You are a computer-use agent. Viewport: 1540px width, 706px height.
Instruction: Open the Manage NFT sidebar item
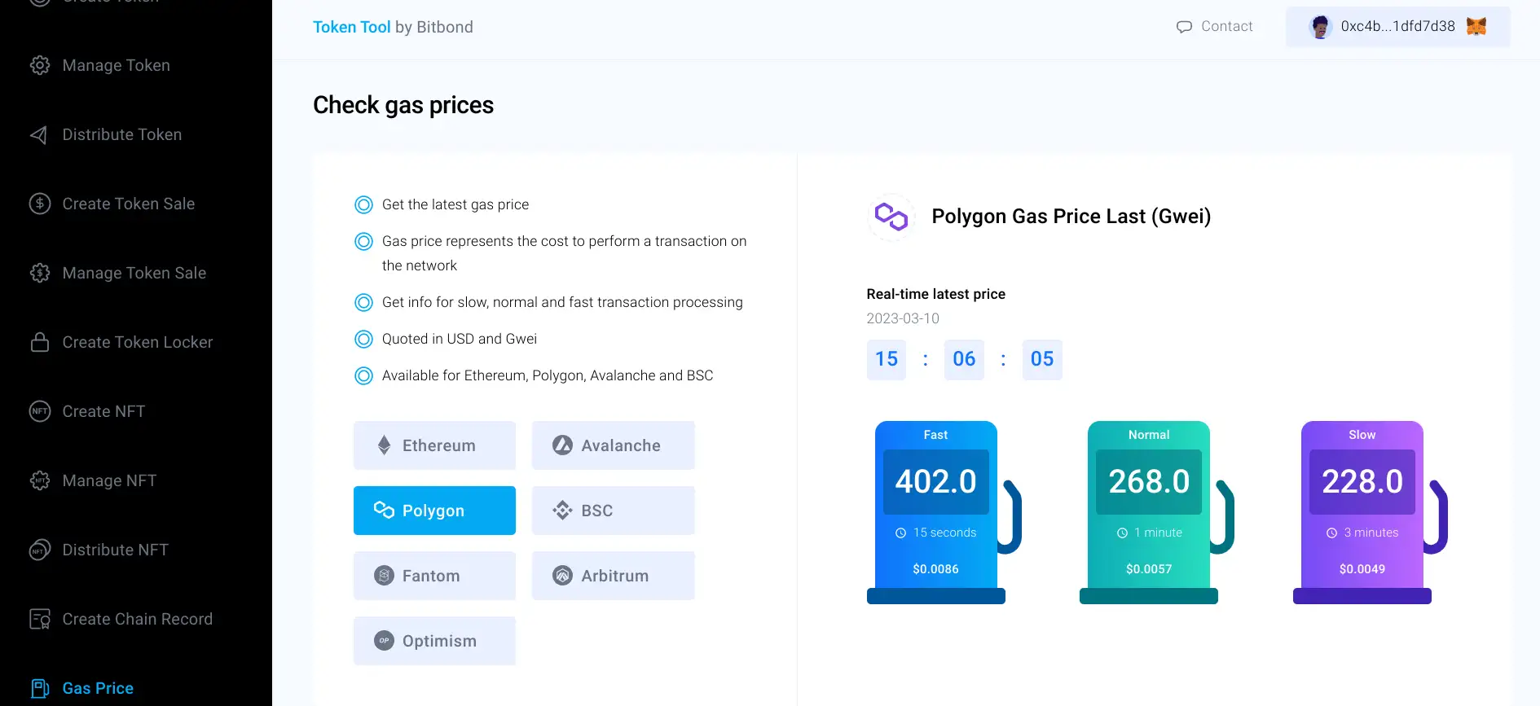tap(109, 480)
